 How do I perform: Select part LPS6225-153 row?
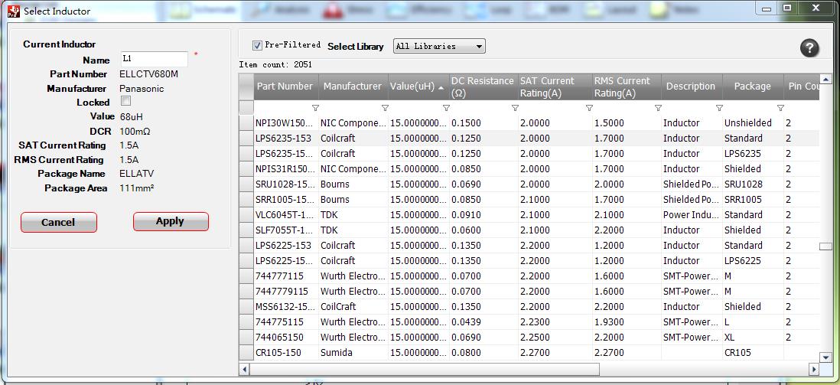pyautogui.click(x=283, y=246)
